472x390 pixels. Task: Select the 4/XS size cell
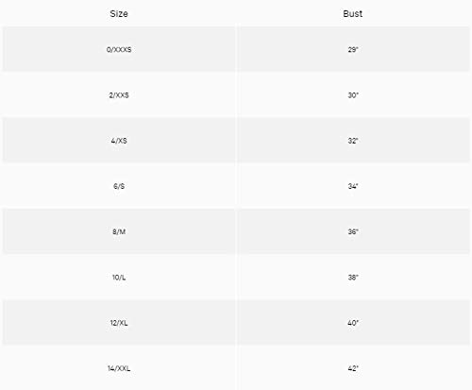click(x=119, y=141)
